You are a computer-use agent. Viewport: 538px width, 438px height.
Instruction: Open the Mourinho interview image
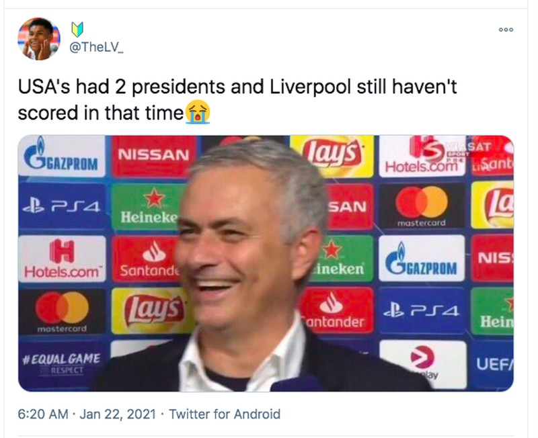click(x=269, y=262)
